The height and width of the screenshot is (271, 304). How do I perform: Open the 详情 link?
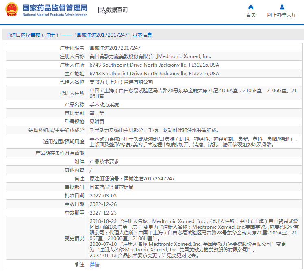[94, 265]
